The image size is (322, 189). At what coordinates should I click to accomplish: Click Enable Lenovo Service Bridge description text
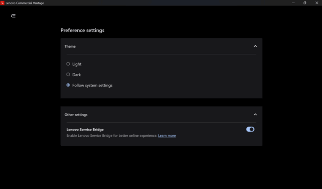pyautogui.click(x=112, y=135)
